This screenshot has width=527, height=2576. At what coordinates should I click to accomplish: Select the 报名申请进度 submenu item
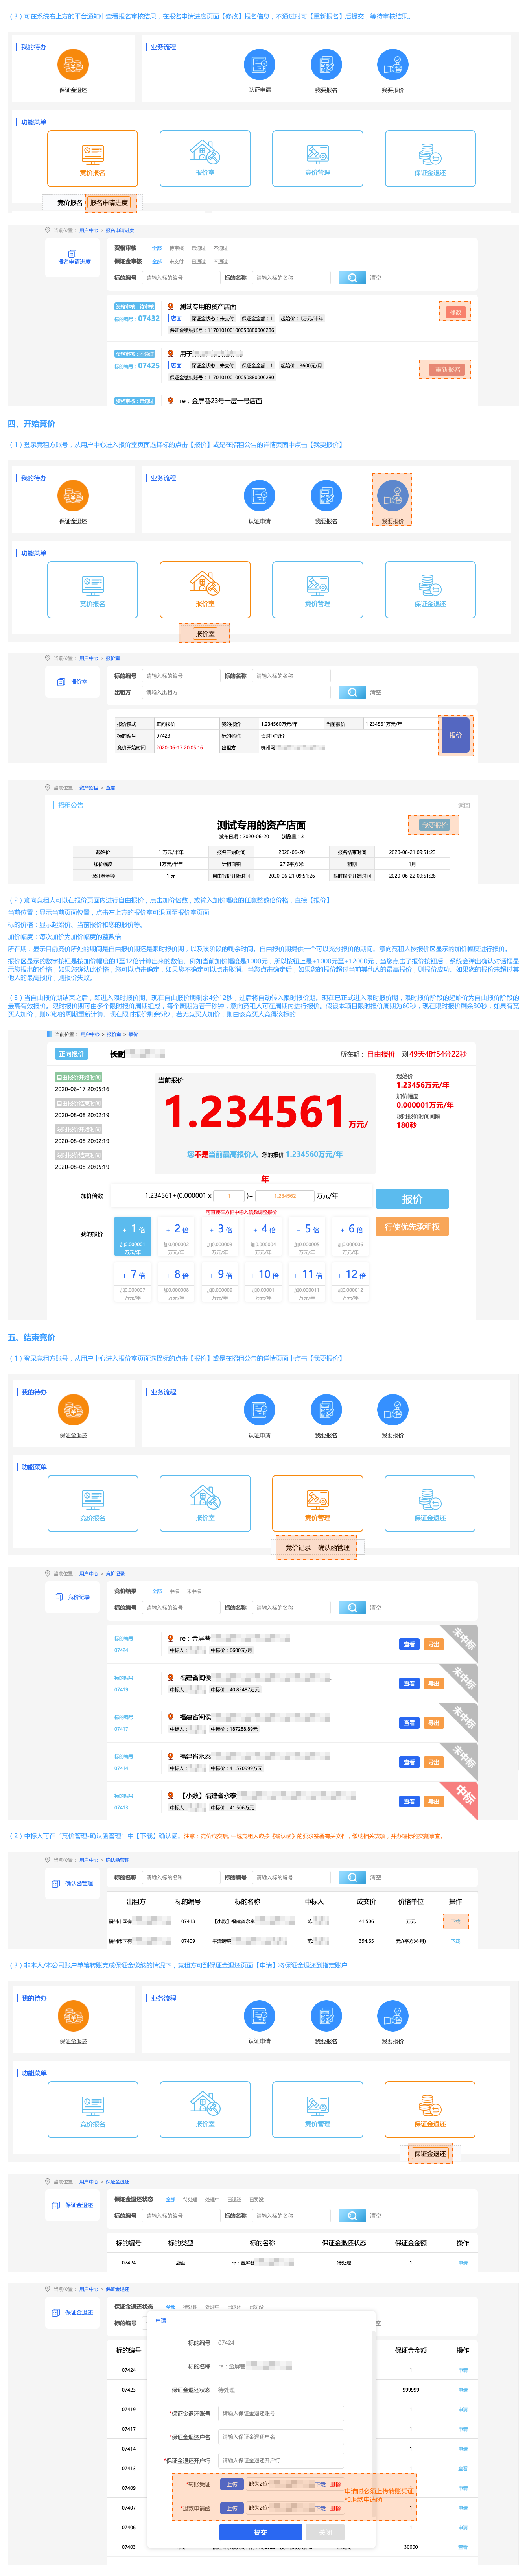pyautogui.click(x=109, y=203)
